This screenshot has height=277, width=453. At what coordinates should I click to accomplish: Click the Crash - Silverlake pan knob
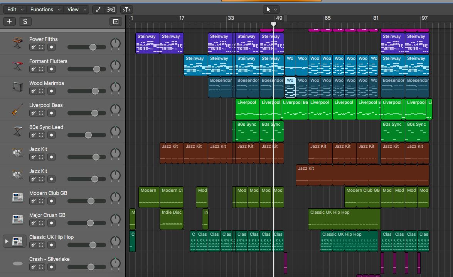tap(116, 263)
